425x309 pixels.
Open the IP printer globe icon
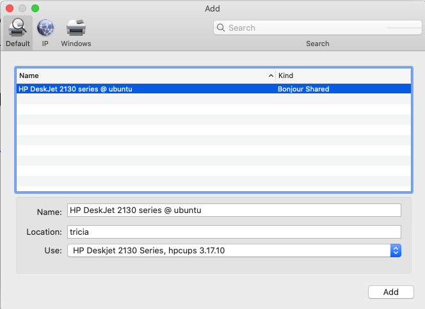tap(45, 28)
